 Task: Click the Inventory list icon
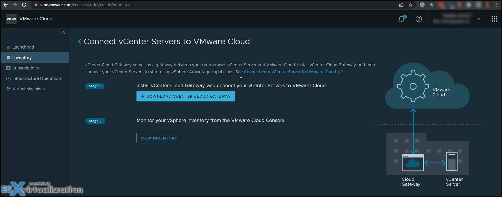tap(9, 58)
